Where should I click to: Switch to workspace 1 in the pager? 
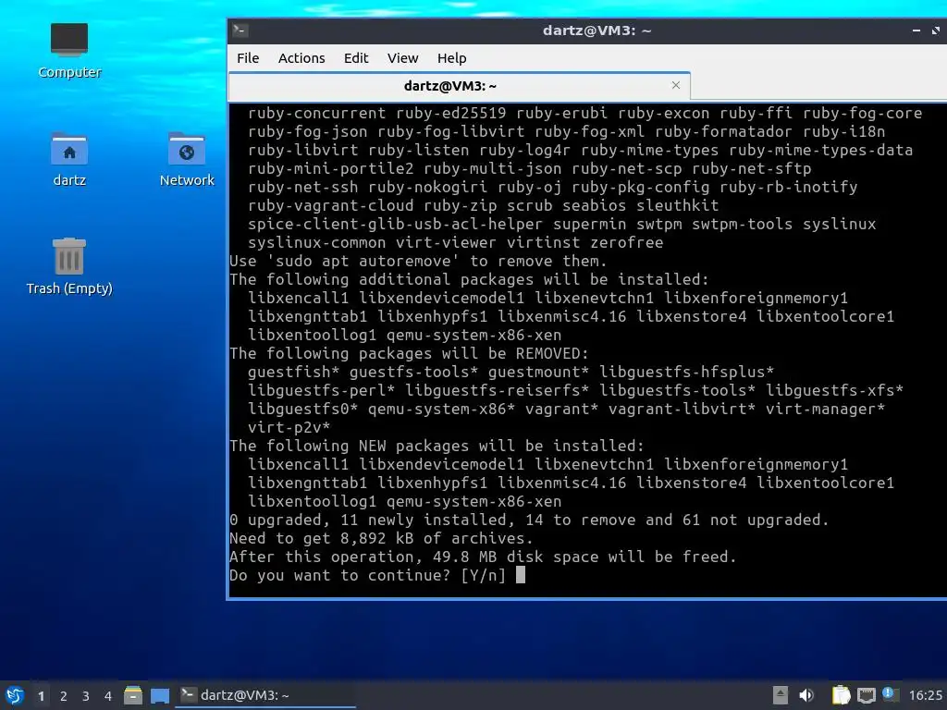coord(41,696)
